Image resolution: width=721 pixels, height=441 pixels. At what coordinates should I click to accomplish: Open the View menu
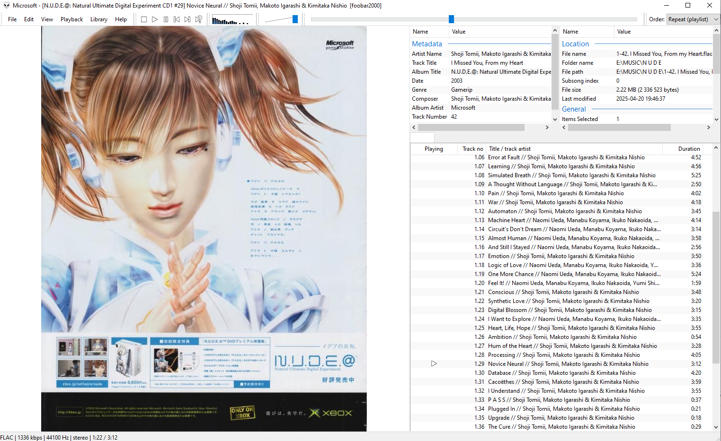pyautogui.click(x=47, y=19)
